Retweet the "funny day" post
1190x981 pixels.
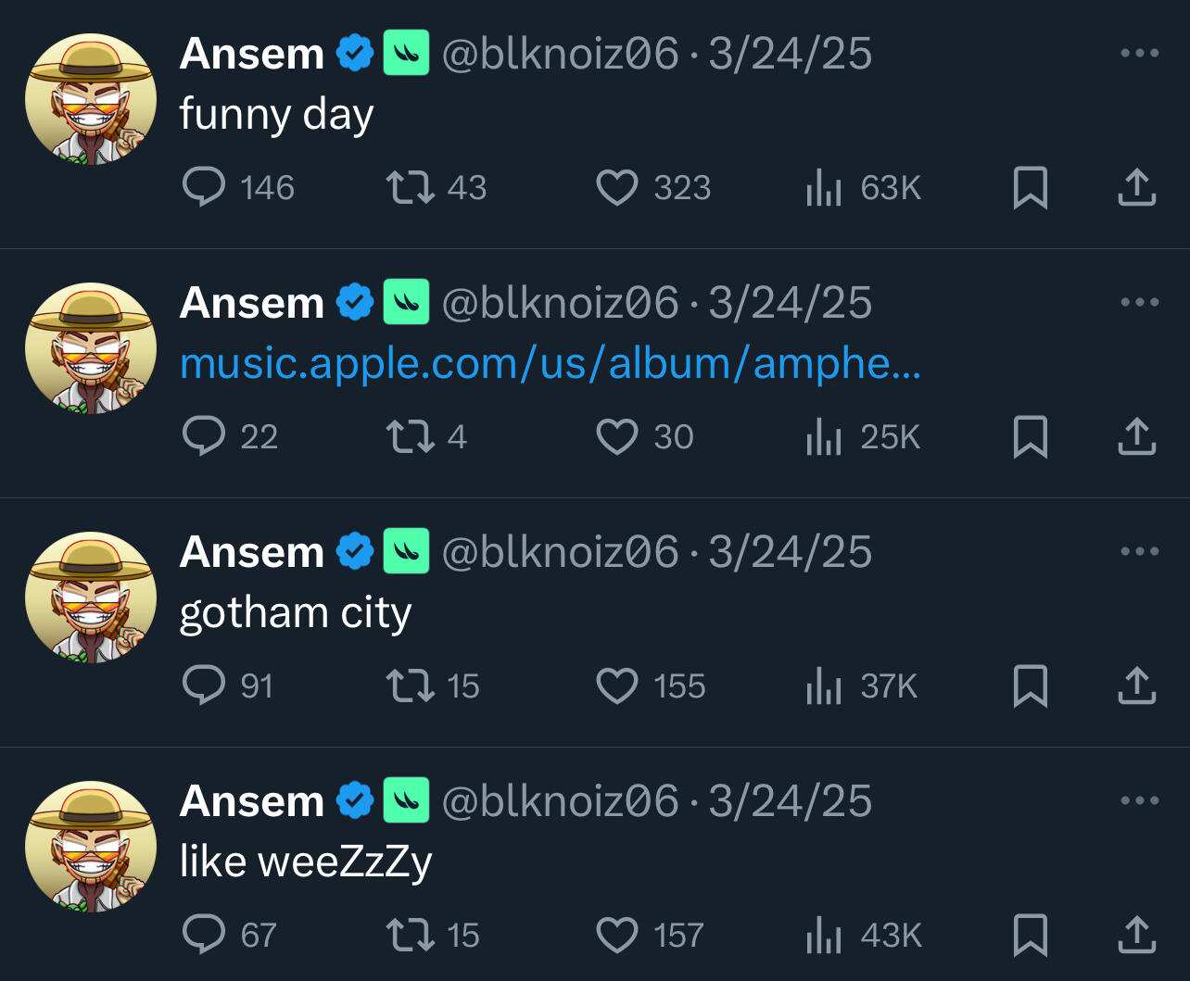(410, 187)
